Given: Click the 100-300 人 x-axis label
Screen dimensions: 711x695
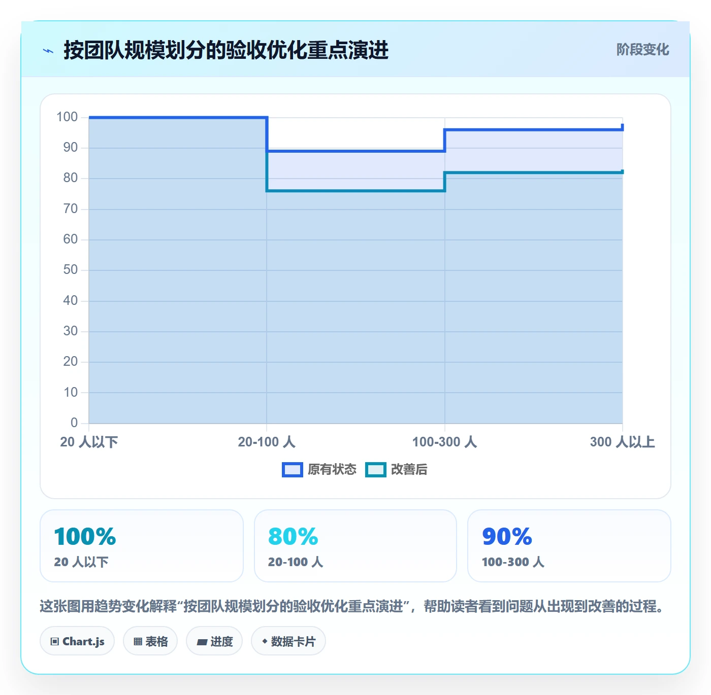Looking at the screenshot, I should pos(445,442).
